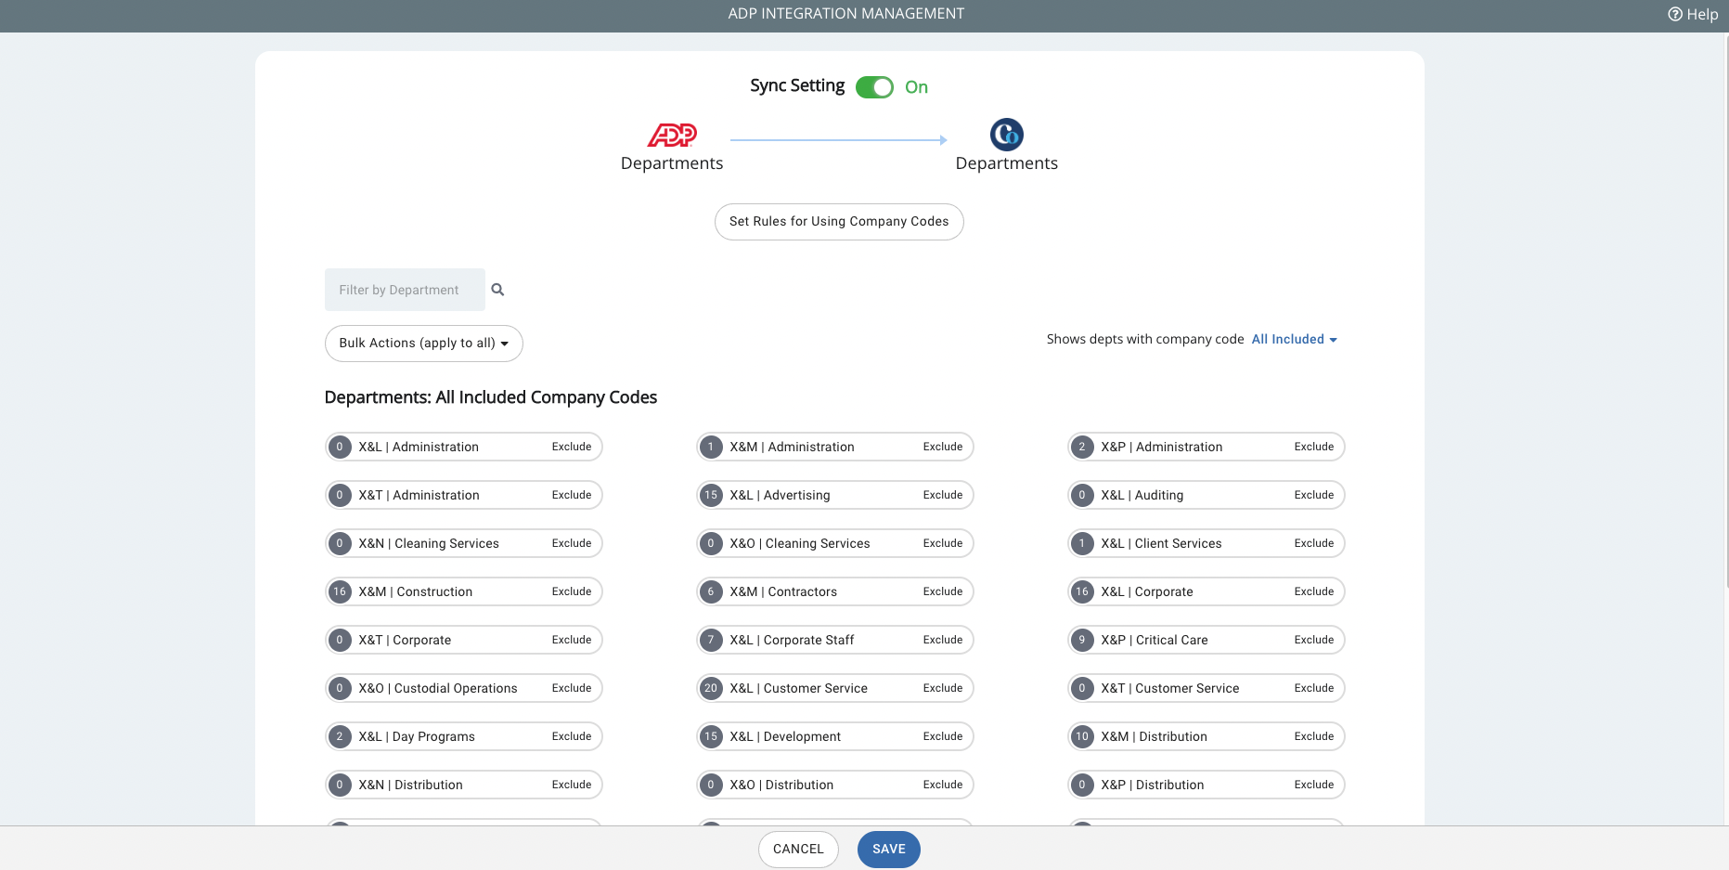The image size is (1729, 870).
Task: Click count badge 9 on X&P Critical Care
Action: [1082, 640]
